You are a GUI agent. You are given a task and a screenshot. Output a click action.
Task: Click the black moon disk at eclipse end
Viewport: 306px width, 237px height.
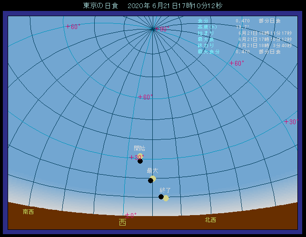click(x=161, y=197)
